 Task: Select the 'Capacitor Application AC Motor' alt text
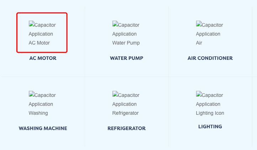[42, 33]
